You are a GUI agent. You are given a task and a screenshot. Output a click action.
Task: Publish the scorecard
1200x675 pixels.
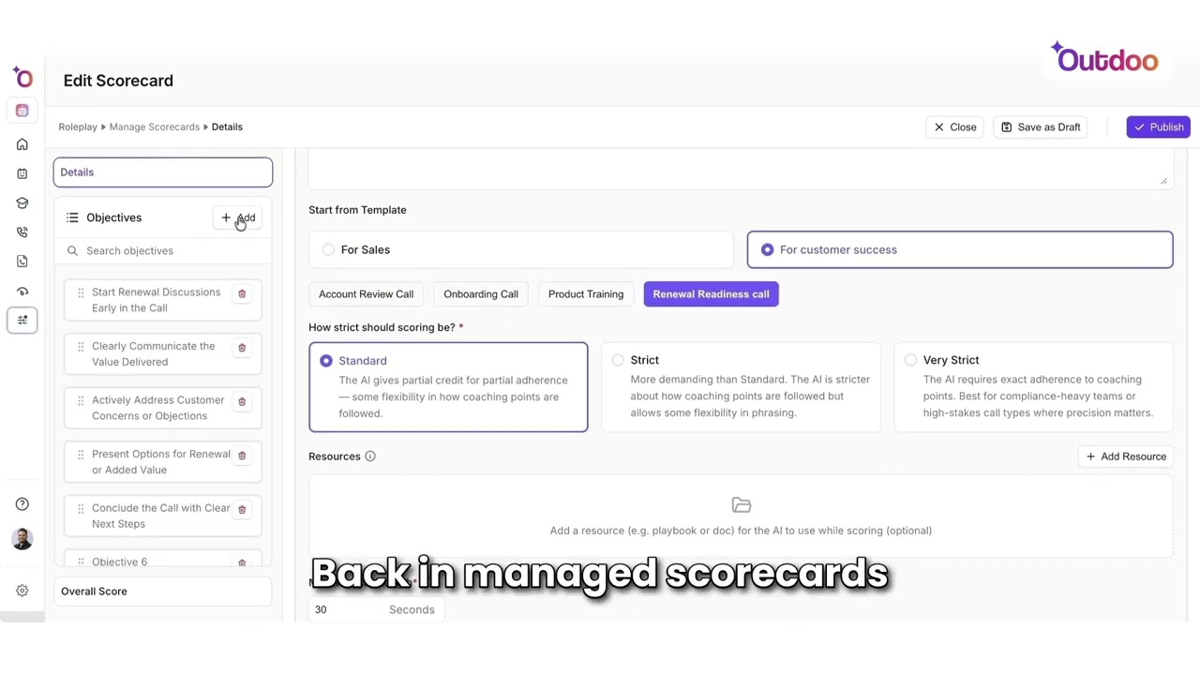click(x=1159, y=127)
